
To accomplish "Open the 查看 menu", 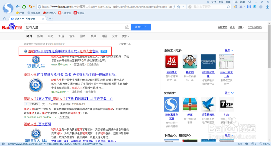I will coord(221,2).
